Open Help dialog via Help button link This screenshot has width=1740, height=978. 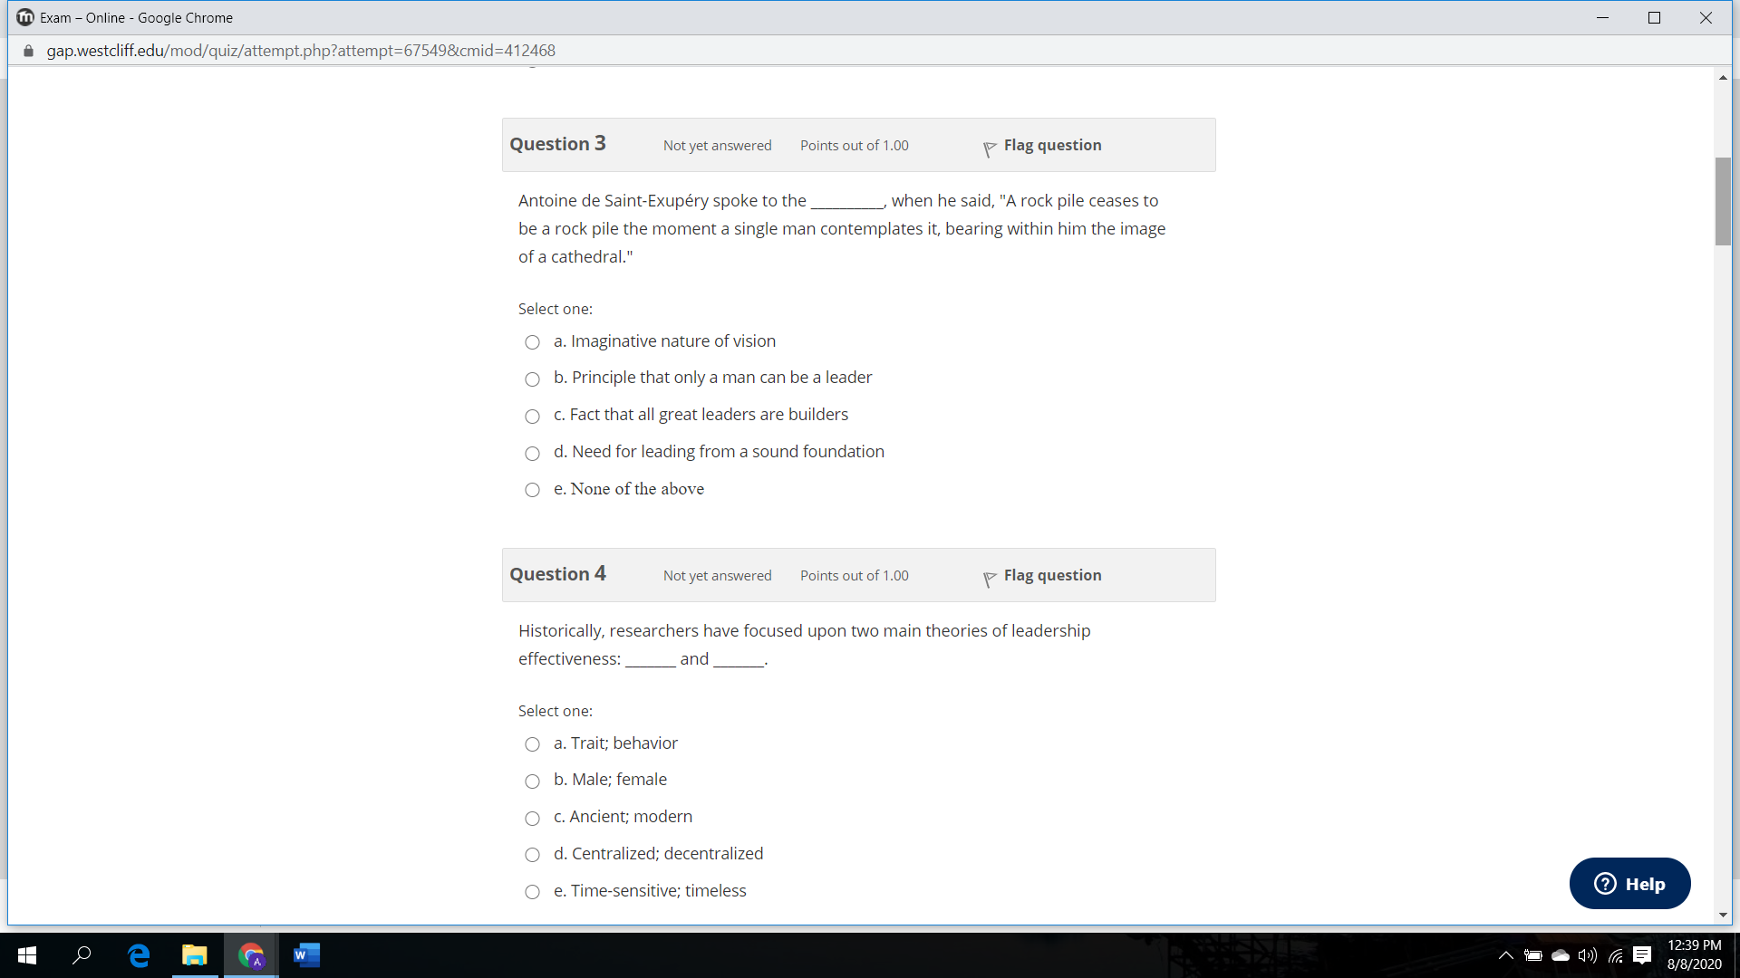1630,883
